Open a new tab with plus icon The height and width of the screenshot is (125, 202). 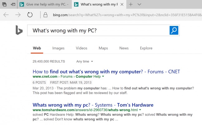pos(131,4)
